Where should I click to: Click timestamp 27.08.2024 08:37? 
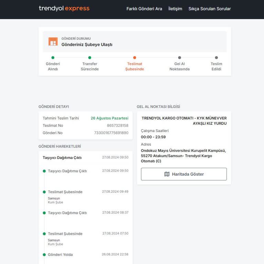click(x=115, y=212)
